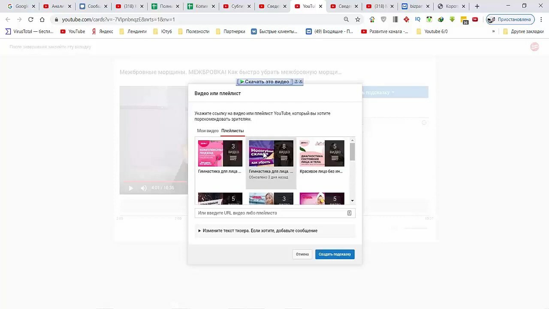
Task: Click the Скачать это видео button
Action: click(x=264, y=82)
